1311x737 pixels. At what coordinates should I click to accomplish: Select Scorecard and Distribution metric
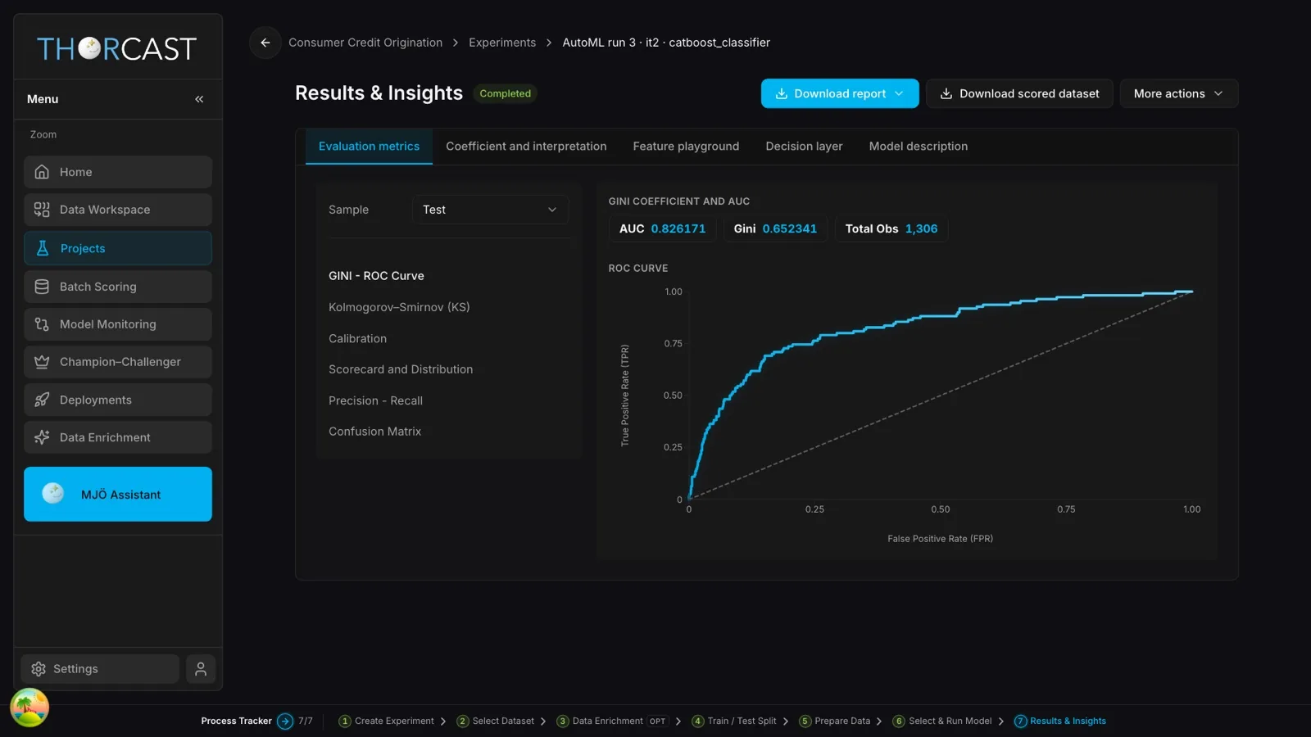[x=401, y=369]
